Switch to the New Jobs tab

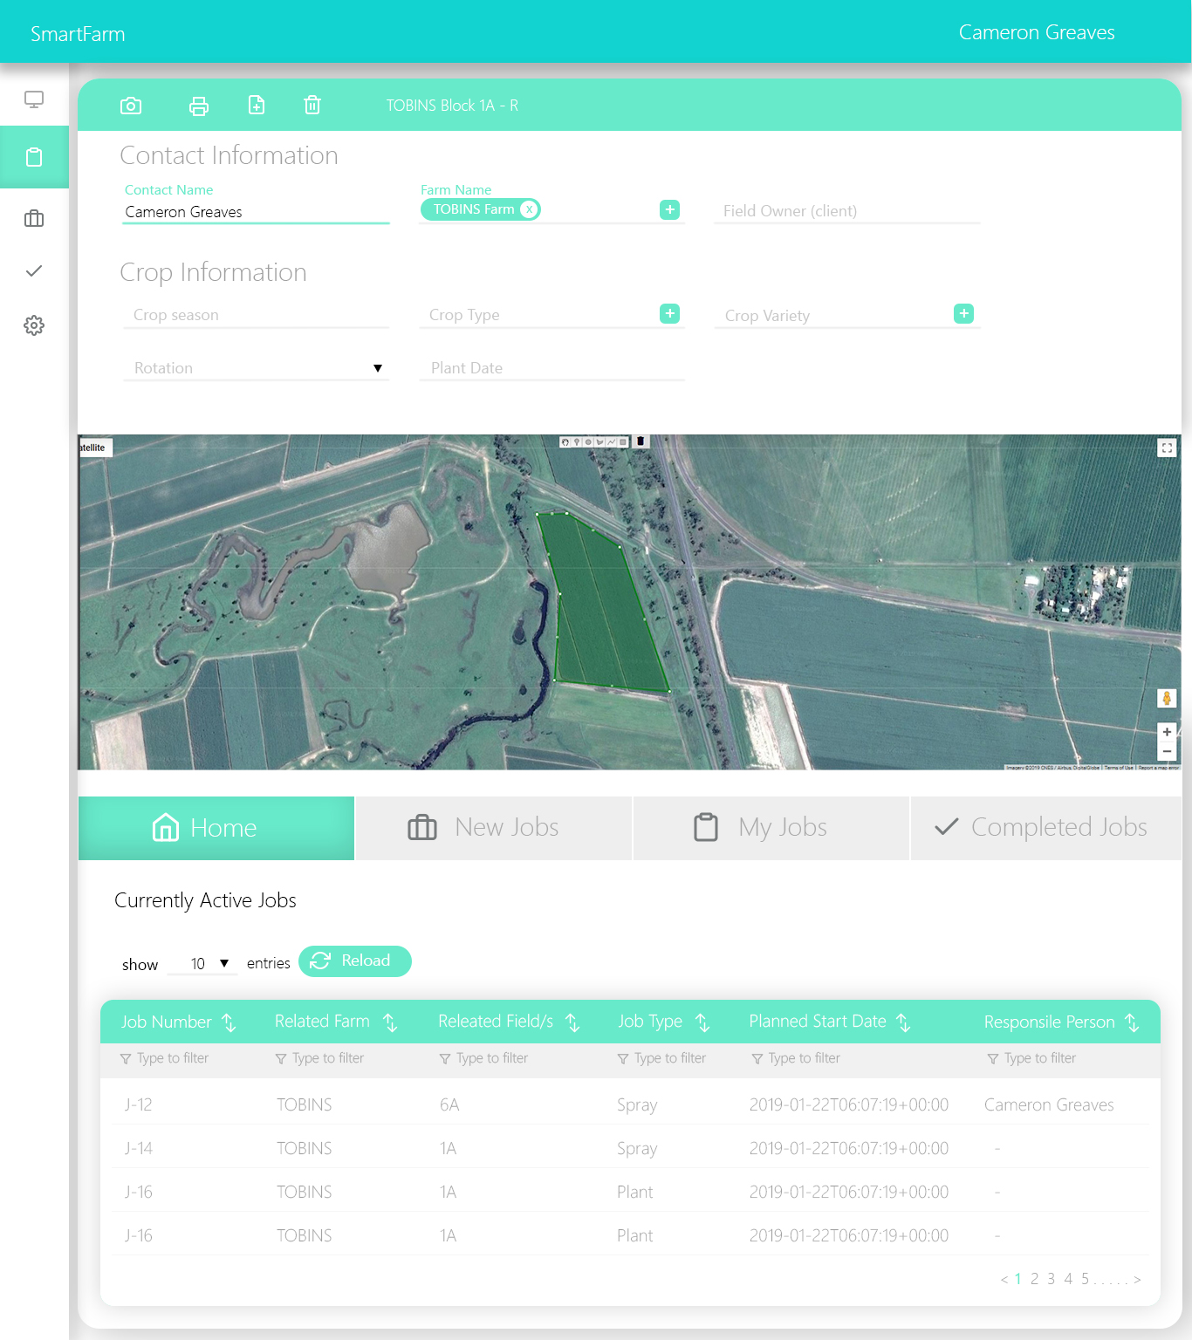tap(493, 828)
